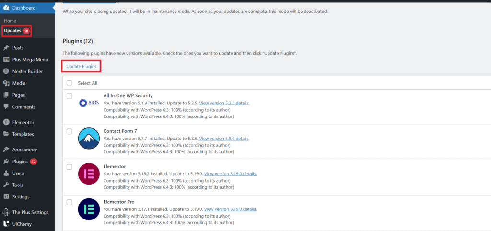
Task: Open View version 5.8.6 details link
Action: tap(224, 139)
